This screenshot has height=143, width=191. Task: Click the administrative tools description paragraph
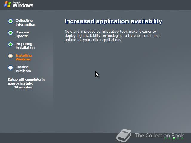click(113, 36)
